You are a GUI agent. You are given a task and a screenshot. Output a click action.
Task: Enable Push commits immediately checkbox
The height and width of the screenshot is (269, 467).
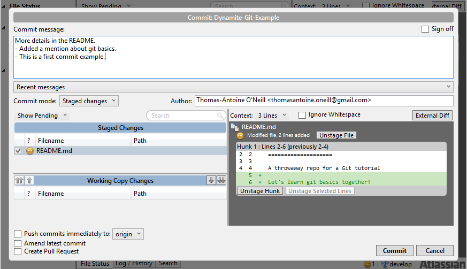click(18, 234)
